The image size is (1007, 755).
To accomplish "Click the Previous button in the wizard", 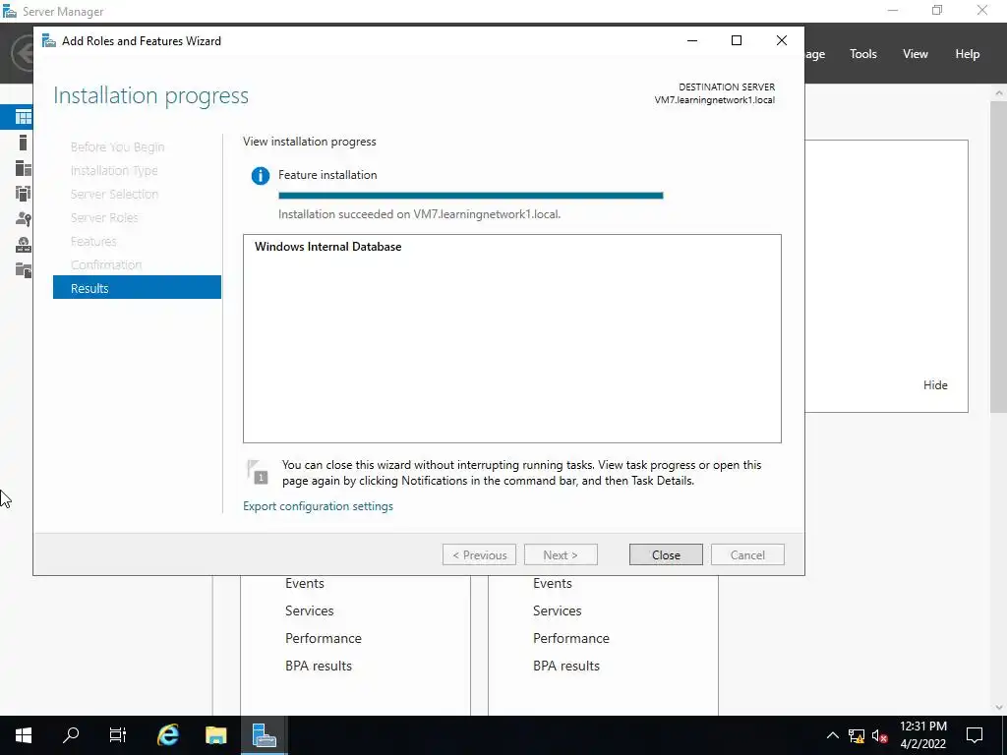I will pyautogui.click(x=479, y=555).
